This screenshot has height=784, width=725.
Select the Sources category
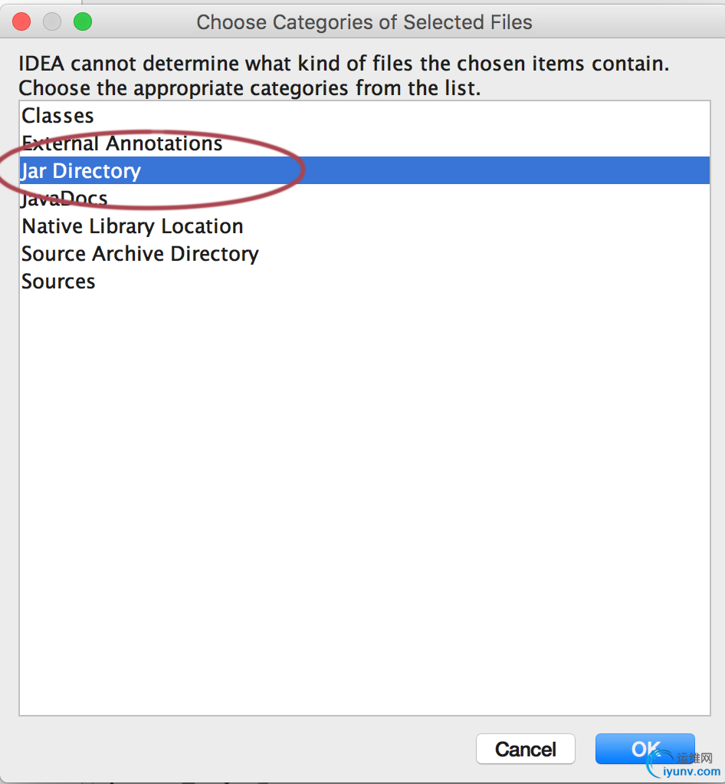[59, 282]
